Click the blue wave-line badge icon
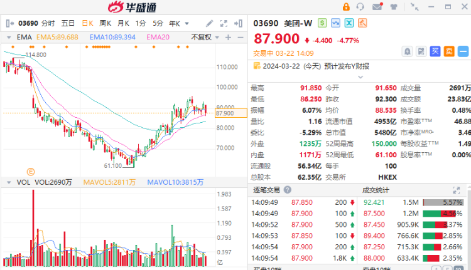The height and width of the screenshot is (270, 471). 335,23
